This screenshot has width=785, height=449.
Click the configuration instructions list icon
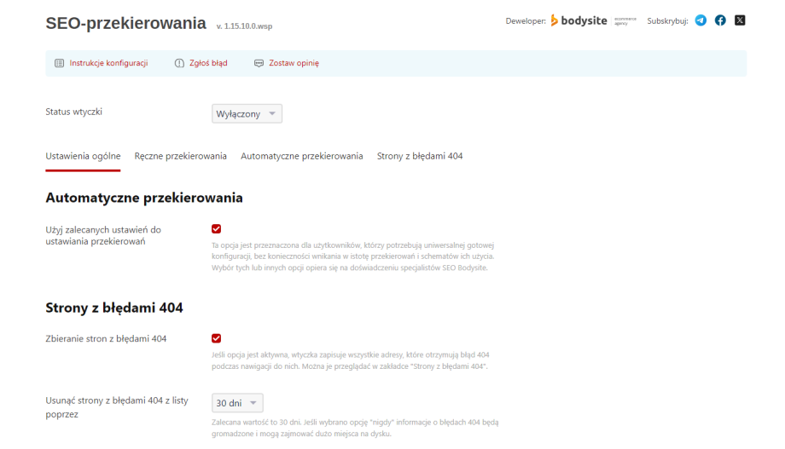tap(59, 63)
